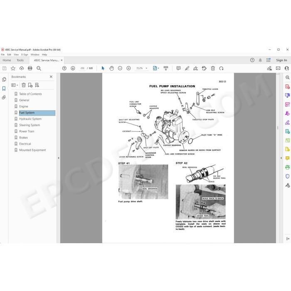The image size is (291, 291).
Task: Open the Attachments paperclip panel
Action: click(x=4, y=97)
